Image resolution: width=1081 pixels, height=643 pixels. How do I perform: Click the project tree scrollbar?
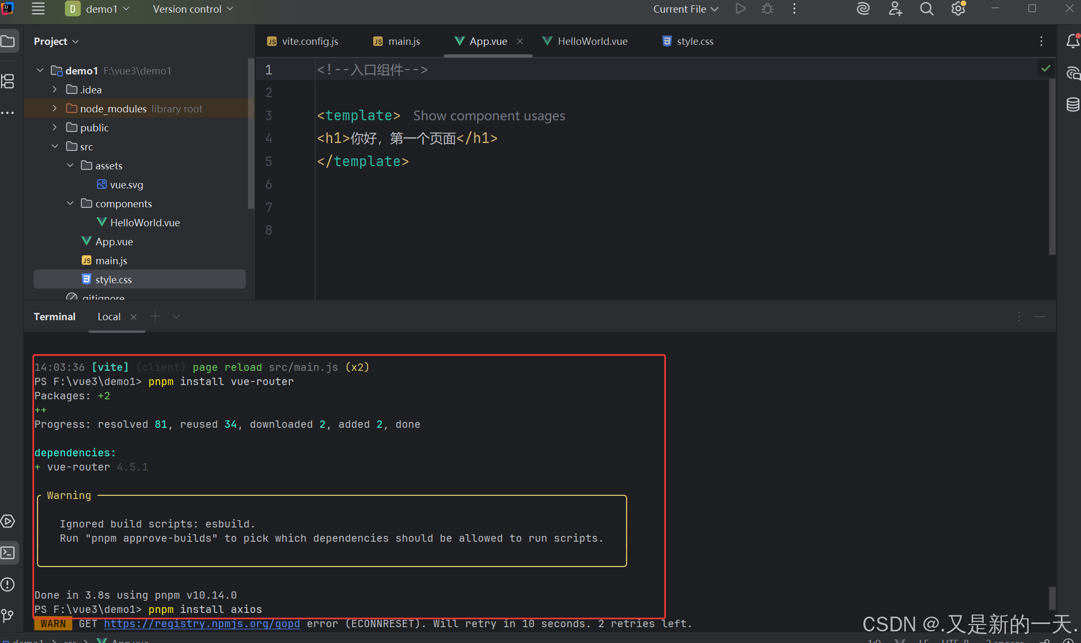pyautogui.click(x=251, y=133)
